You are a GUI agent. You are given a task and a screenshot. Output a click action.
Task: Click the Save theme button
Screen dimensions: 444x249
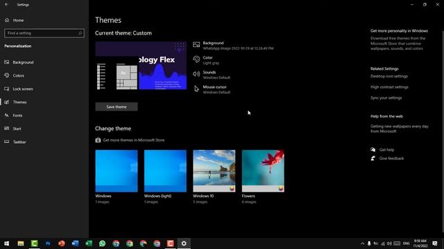click(x=117, y=107)
